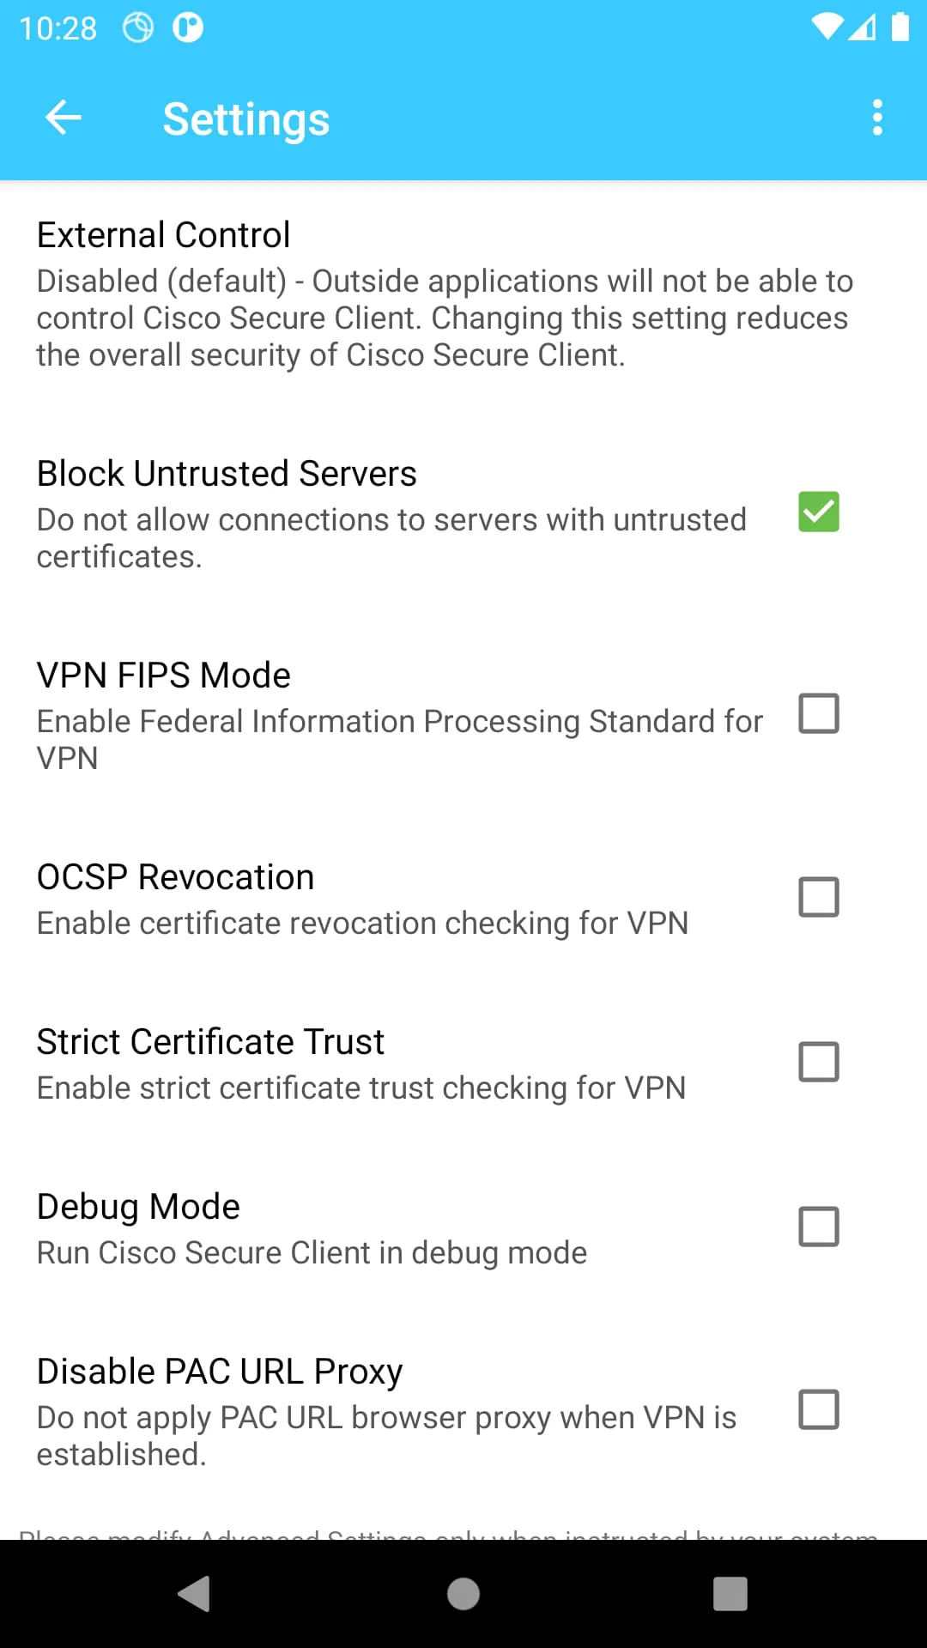Check Disable PAC URL Proxy
This screenshot has width=927, height=1648.
(x=818, y=1409)
